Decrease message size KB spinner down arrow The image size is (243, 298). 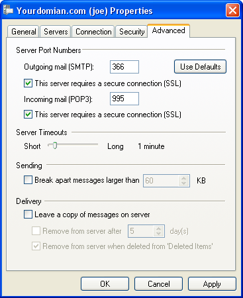click(x=183, y=183)
